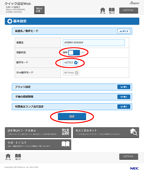
Task: Click the bottom ログアウト button
Action: coord(128,157)
